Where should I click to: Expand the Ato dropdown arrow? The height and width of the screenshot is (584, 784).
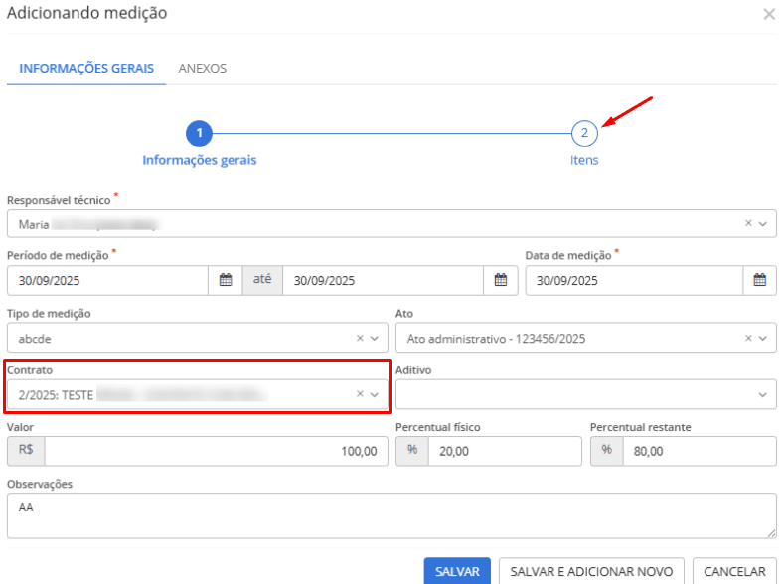tap(763, 339)
